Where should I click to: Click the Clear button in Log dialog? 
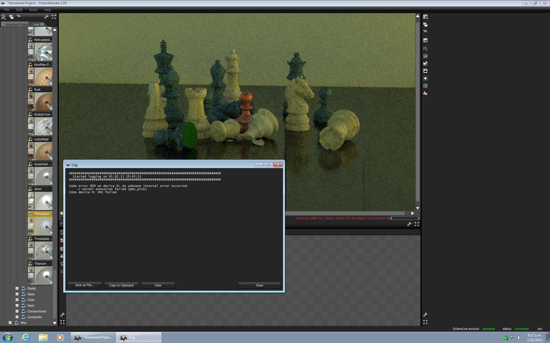tap(158, 285)
